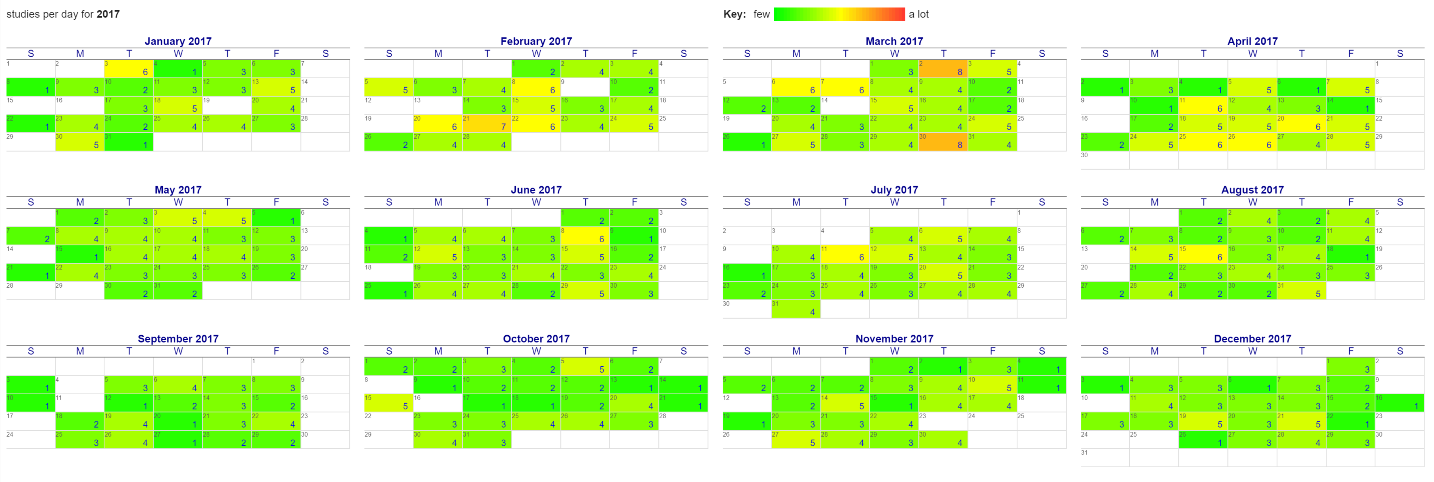Select October 14 Saturday green cell
This screenshot has height=482, width=1434.
pos(683,385)
